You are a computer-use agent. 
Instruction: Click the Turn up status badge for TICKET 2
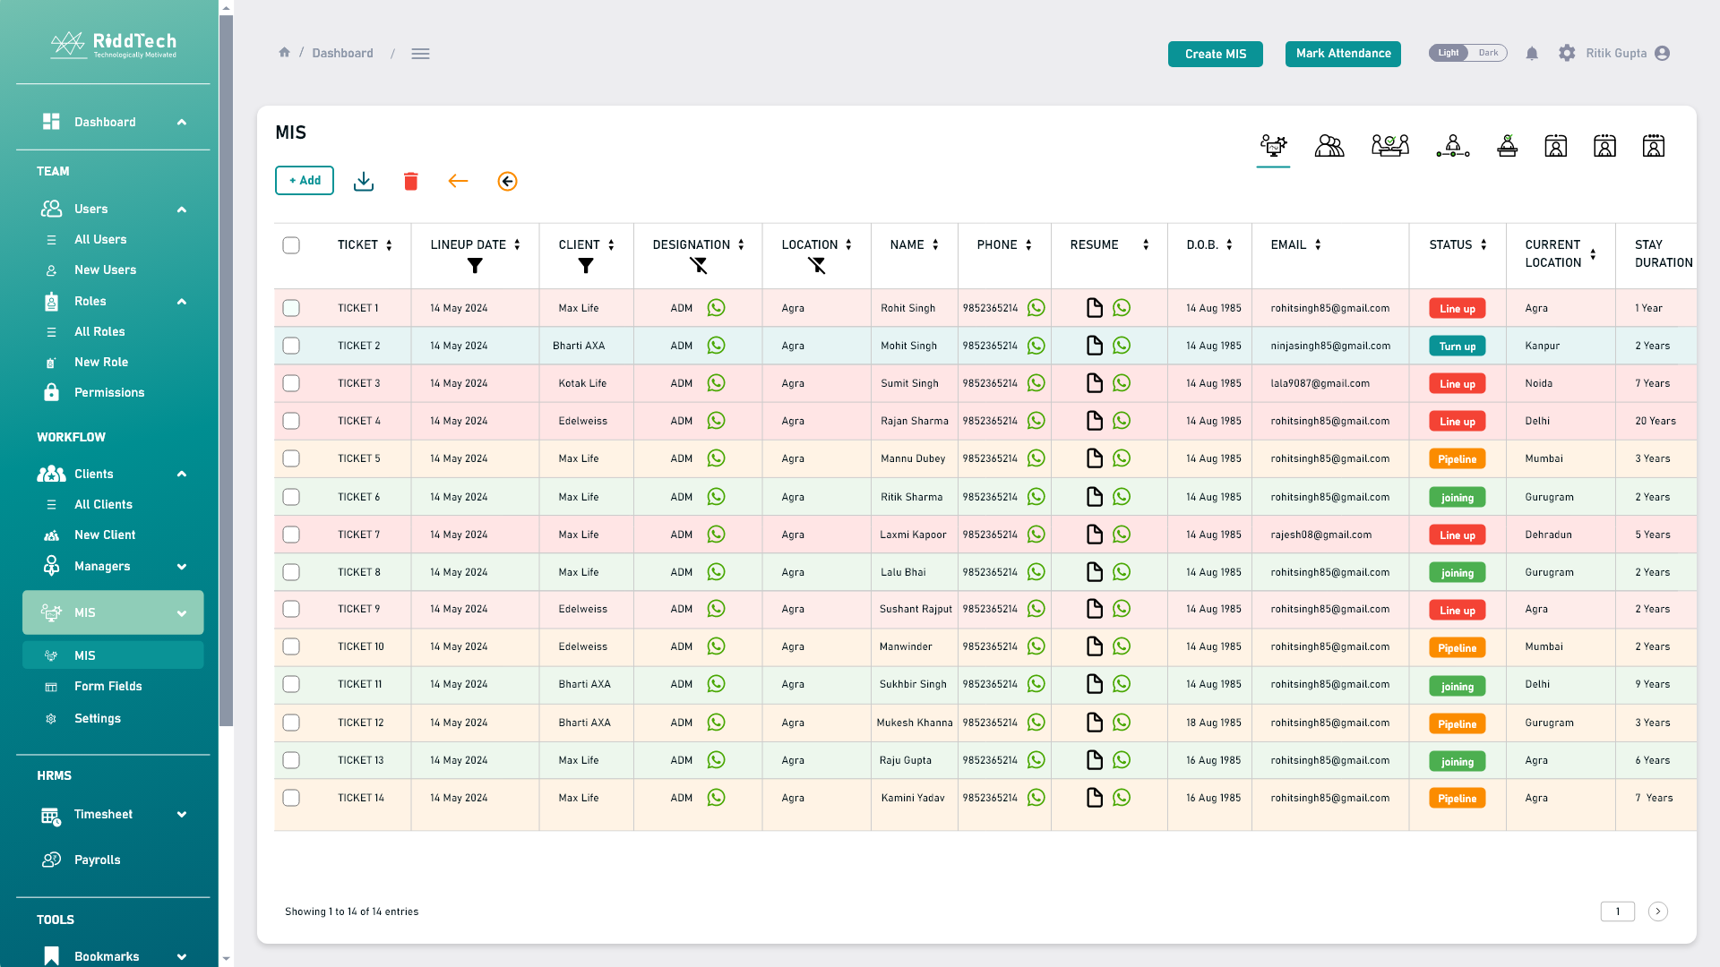1458,347
